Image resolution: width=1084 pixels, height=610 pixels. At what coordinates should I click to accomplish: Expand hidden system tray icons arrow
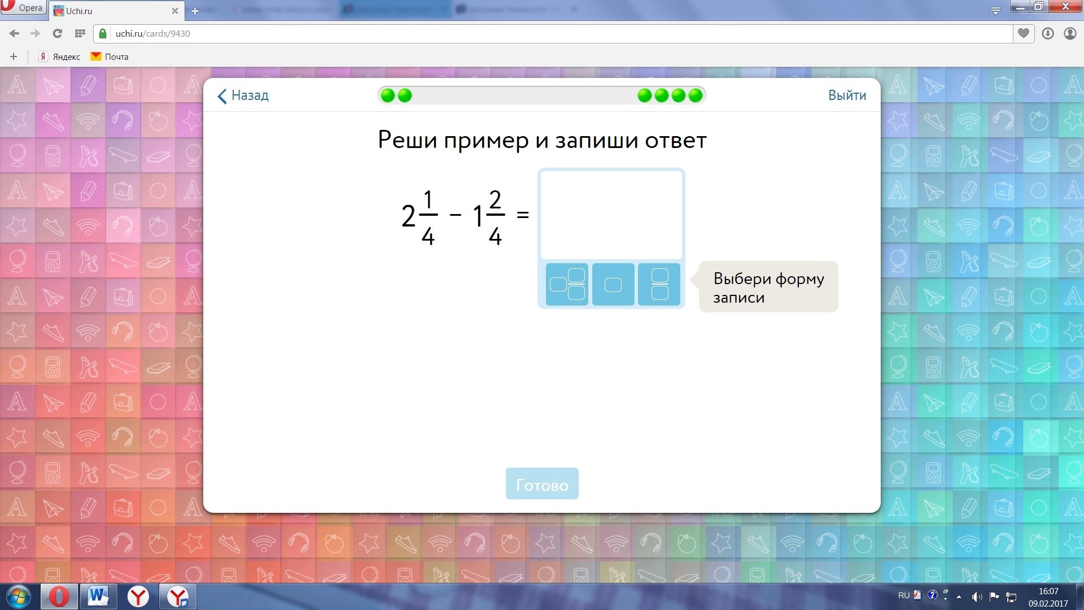(959, 596)
